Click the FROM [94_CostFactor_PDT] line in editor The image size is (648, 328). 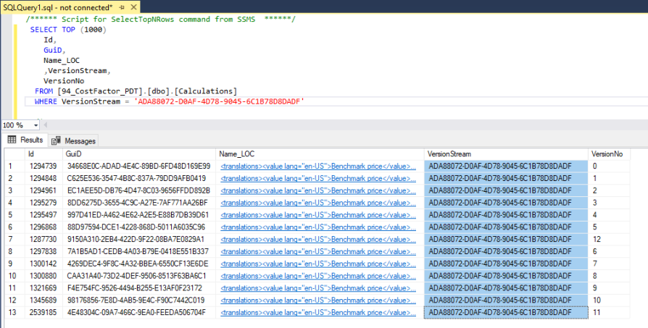click(136, 91)
